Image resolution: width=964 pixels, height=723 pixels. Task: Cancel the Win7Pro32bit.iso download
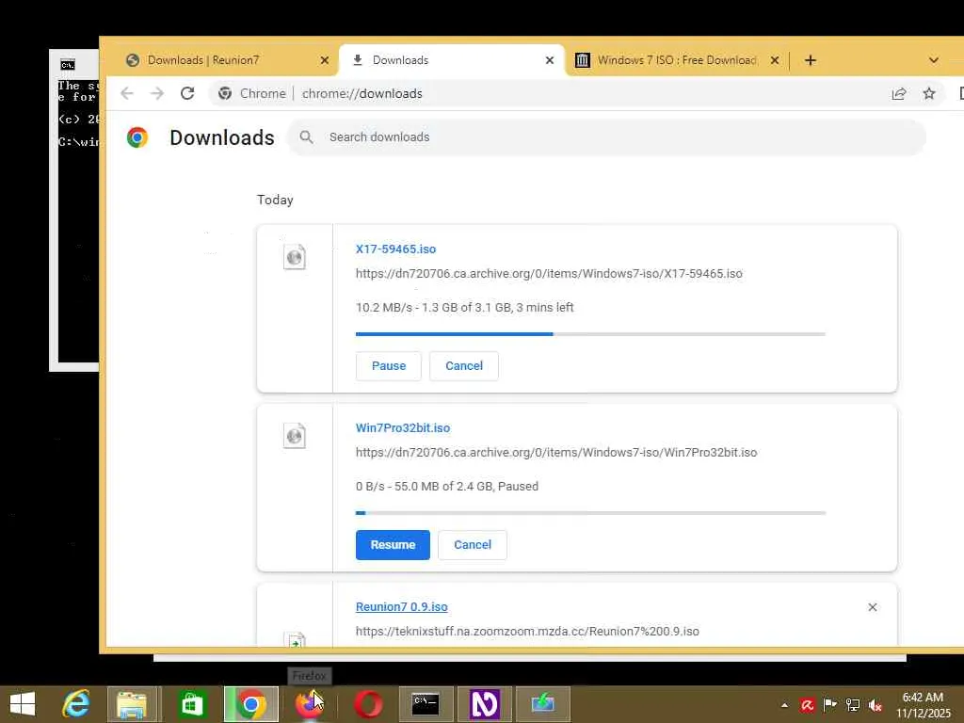(x=473, y=545)
